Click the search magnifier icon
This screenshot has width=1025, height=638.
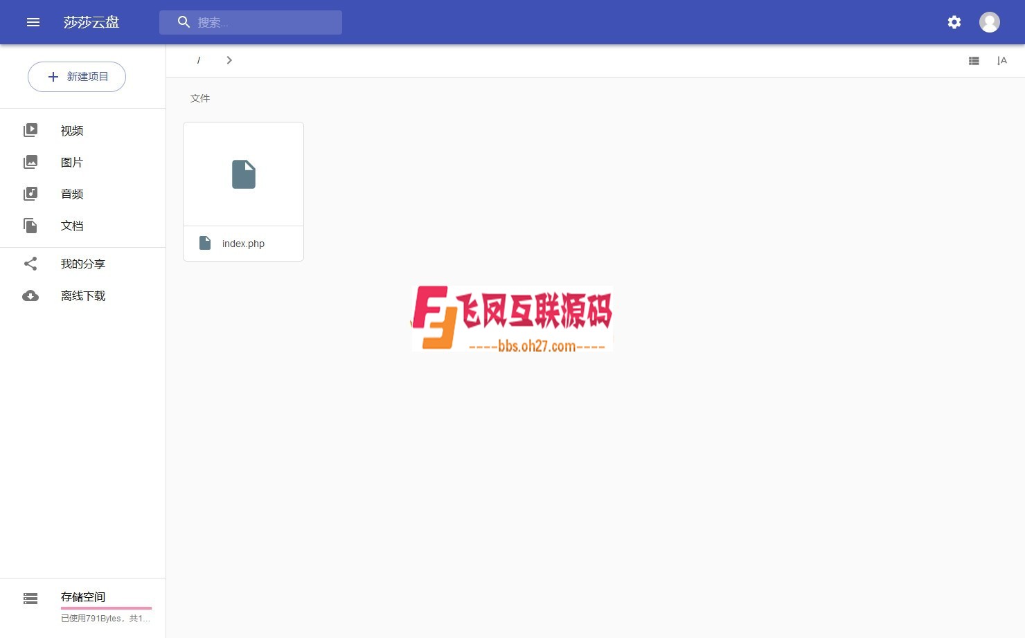pyautogui.click(x=184, y=22)
